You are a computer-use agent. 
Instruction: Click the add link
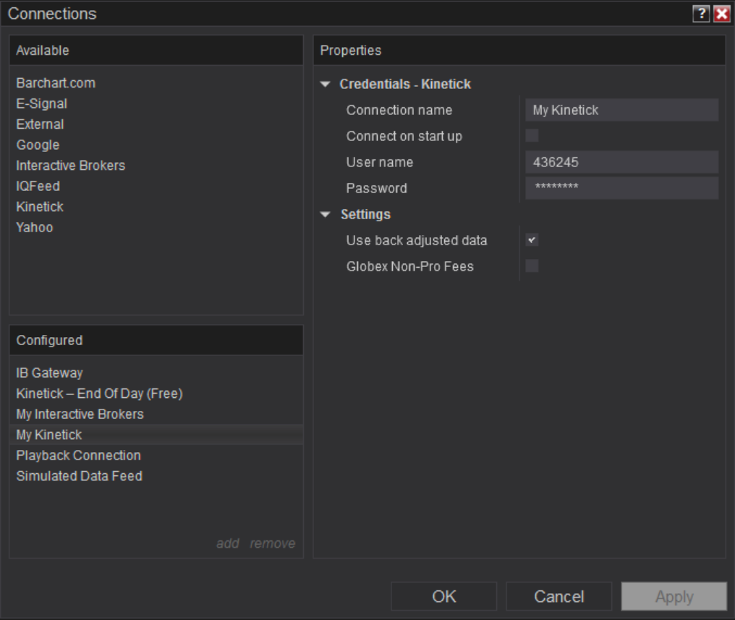coord(228,543)
